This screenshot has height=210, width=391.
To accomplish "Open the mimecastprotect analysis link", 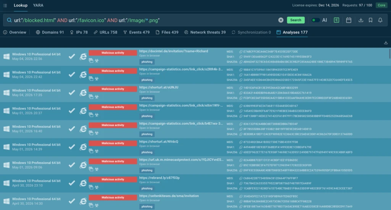I will [181, 160].
